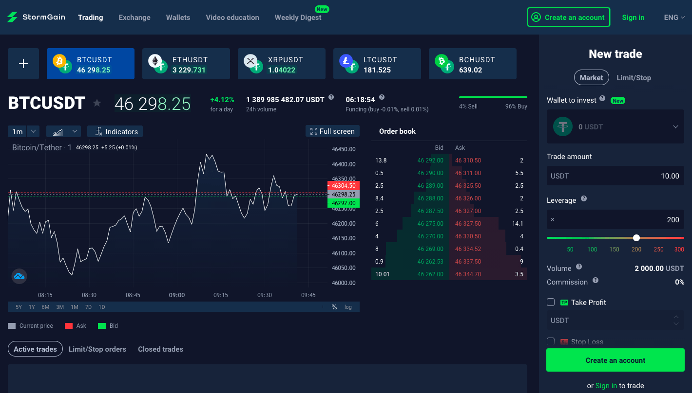Screen dimensions: 692x393
Task: Click bid price 46 292.00 in order book
Action: pos(430,161)
